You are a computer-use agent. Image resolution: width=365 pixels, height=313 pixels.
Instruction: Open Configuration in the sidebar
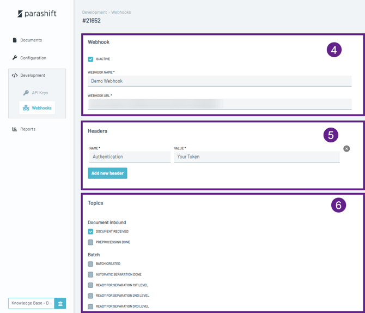point(33,58)
